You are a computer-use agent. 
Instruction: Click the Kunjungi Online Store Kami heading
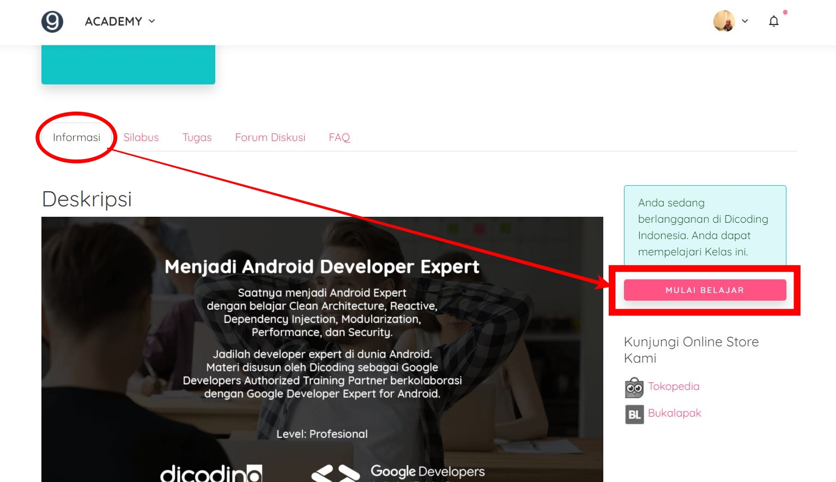[x=692, y=350]
